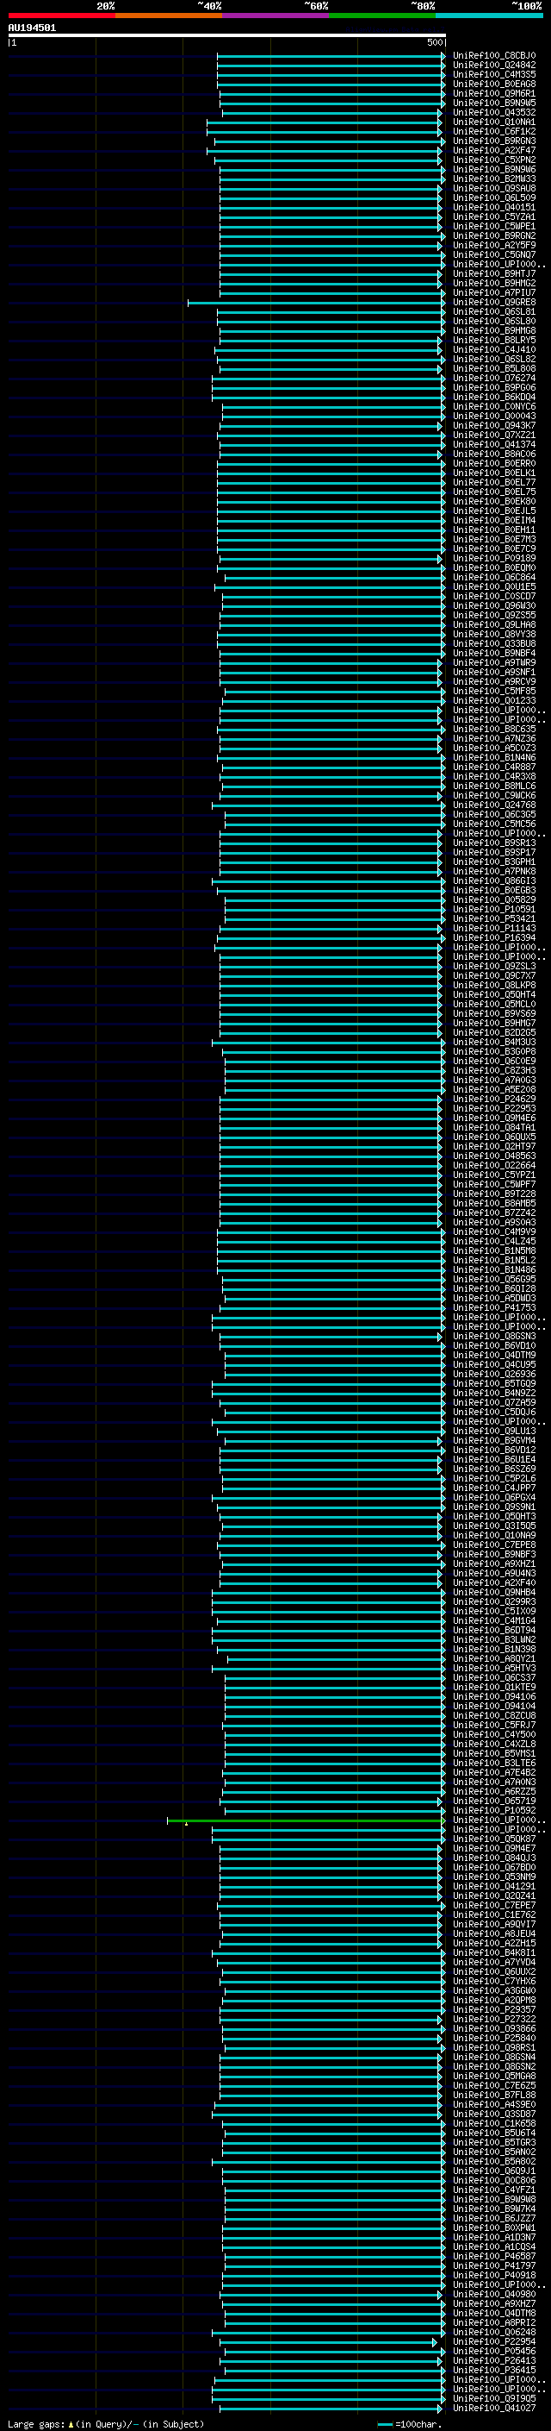
Task: Select hit label UniRef100_Q43532
Action: click(x=493, y=112)
